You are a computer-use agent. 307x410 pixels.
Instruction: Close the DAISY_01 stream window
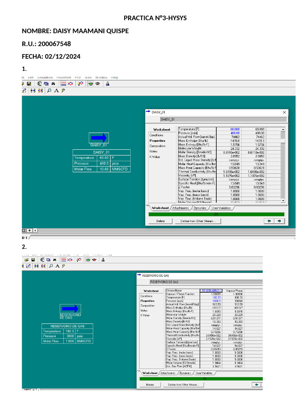284,112
